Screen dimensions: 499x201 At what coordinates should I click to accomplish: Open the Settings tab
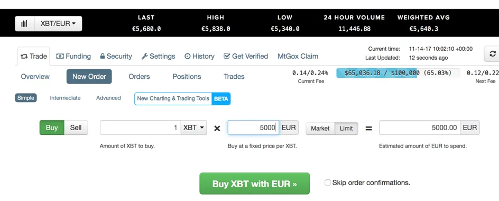[158, 57]
